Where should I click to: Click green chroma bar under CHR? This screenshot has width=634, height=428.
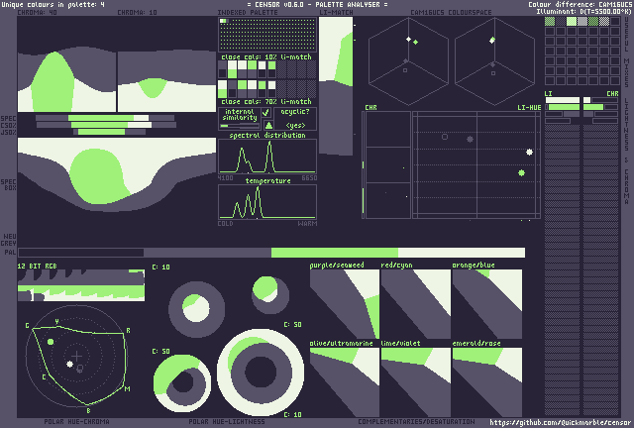pyautogui.click(x=593, y=107)
